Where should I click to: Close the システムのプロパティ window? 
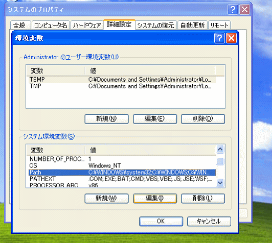point(244,9)
